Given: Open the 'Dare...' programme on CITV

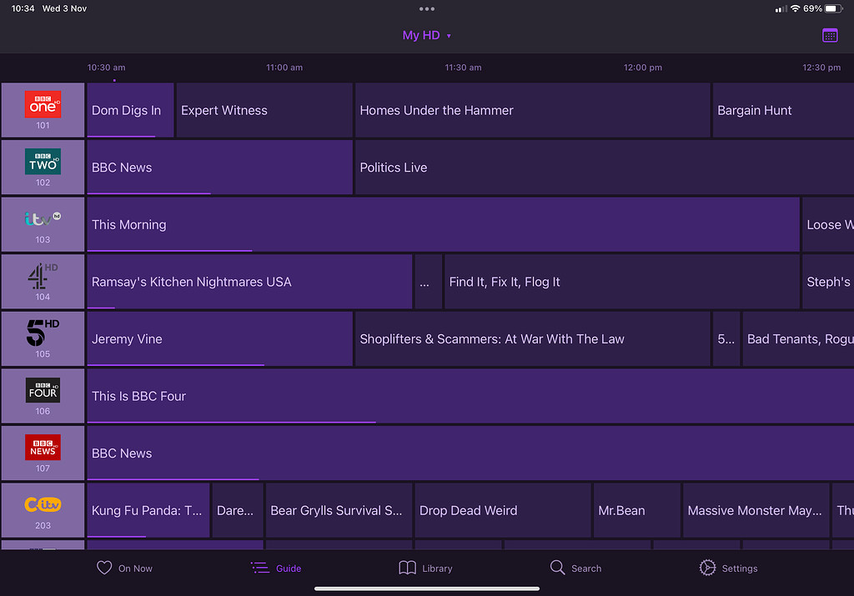Looking at the screenshot, I should pyautogui.click(x=238, y=510).
